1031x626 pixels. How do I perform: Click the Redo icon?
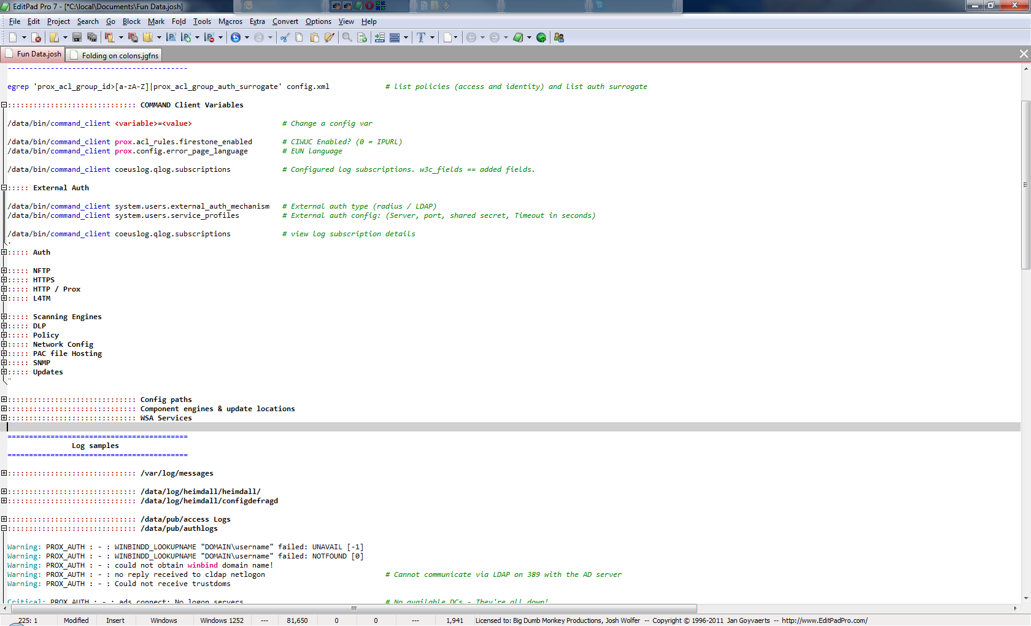click(259, 37)
